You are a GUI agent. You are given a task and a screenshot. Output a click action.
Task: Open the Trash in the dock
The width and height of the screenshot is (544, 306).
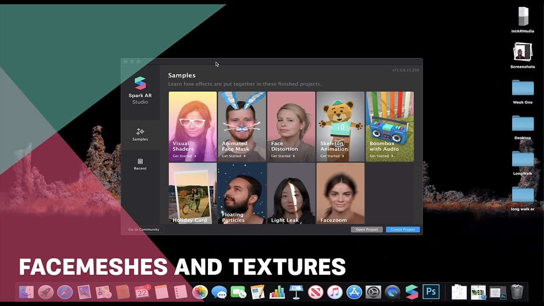517,292
